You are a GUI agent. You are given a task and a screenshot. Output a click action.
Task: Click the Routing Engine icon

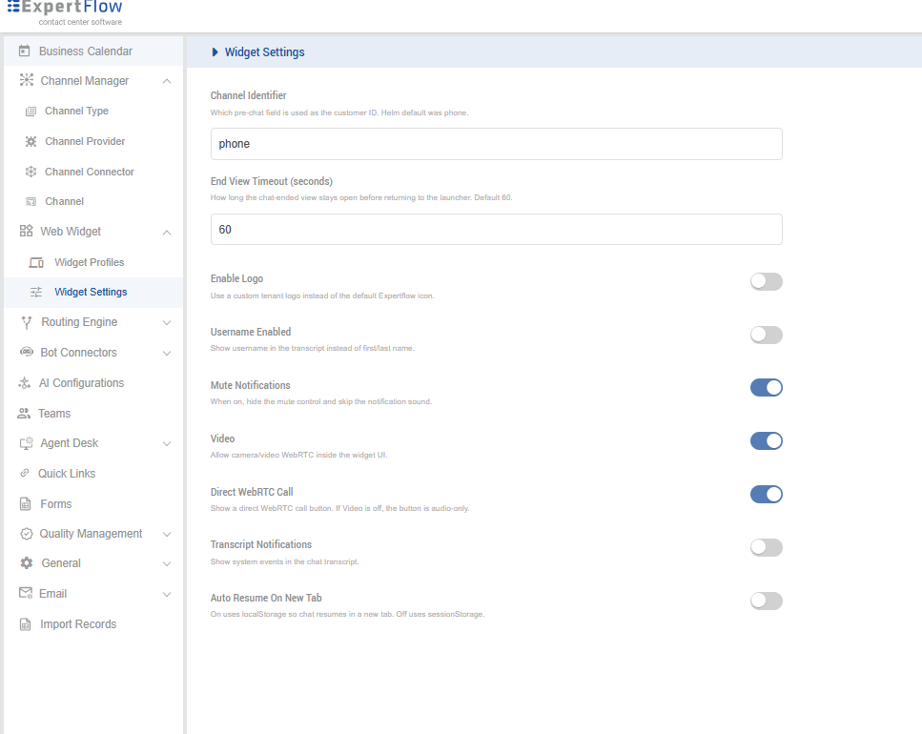click(x=27, y=322)
